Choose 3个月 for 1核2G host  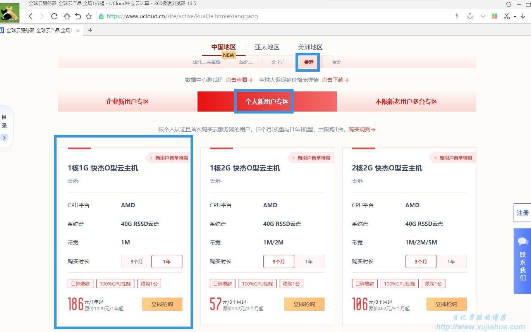[x=278, y=262]
